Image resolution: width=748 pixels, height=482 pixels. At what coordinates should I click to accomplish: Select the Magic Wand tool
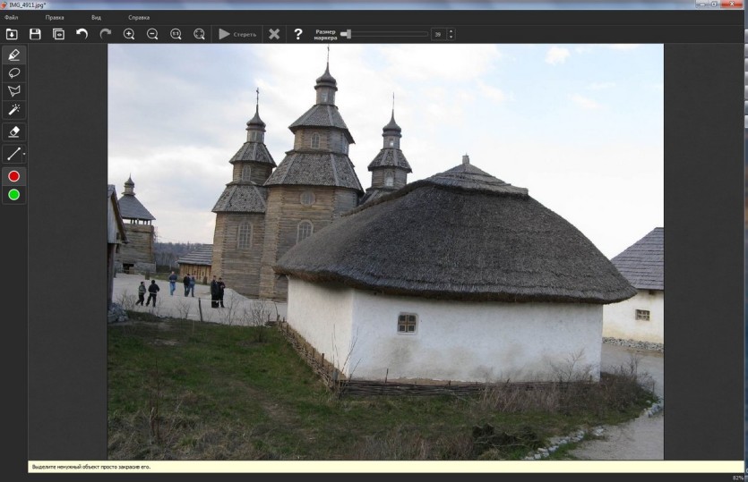pyautogui.click(x=13, y=109)
